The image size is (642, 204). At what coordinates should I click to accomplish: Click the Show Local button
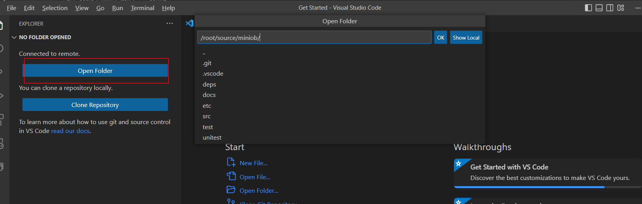point(466,38)
